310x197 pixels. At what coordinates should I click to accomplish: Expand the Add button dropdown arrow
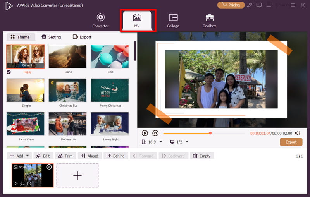(x=26, y=156)
